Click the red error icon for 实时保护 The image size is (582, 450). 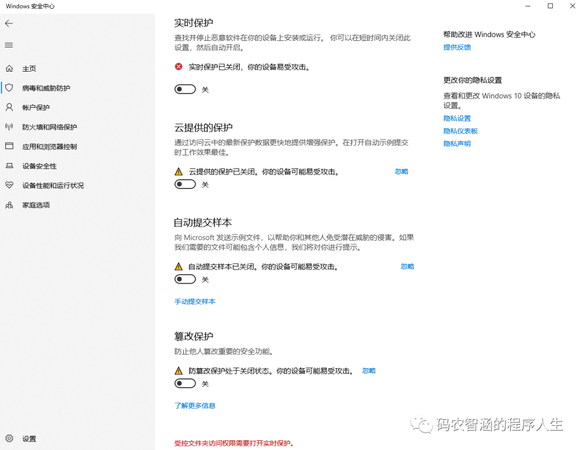(178, 67)
